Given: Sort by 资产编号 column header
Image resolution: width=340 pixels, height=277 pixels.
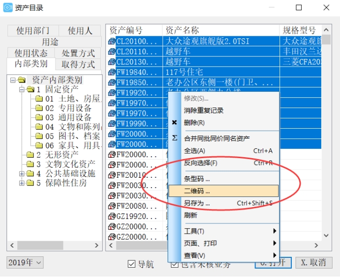Looking at the screenshot, I should pyautogui.click(x=134, y=30).
